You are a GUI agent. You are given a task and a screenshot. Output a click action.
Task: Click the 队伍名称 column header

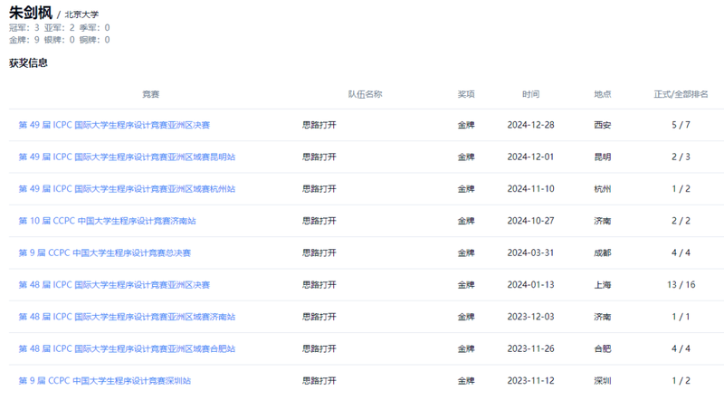pos(365,94)
